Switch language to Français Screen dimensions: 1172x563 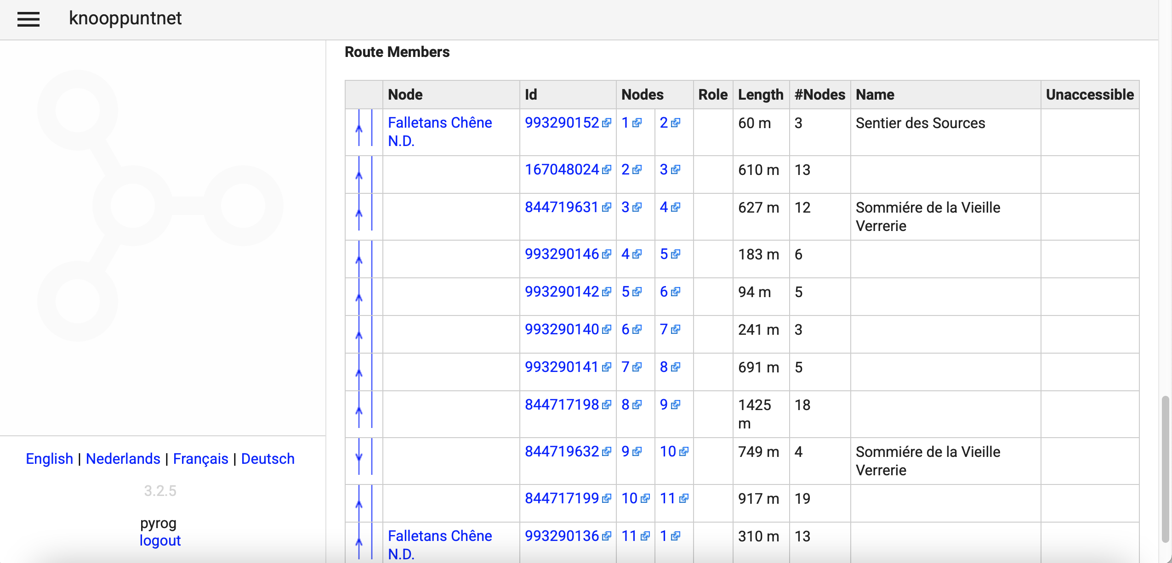(200, 458)
